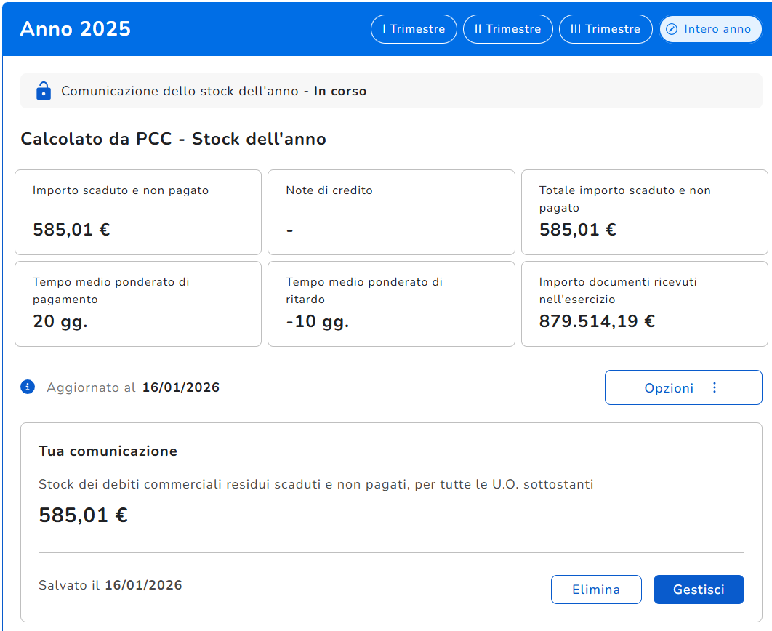Click the Anno 2025 header title

pos(76,29)
